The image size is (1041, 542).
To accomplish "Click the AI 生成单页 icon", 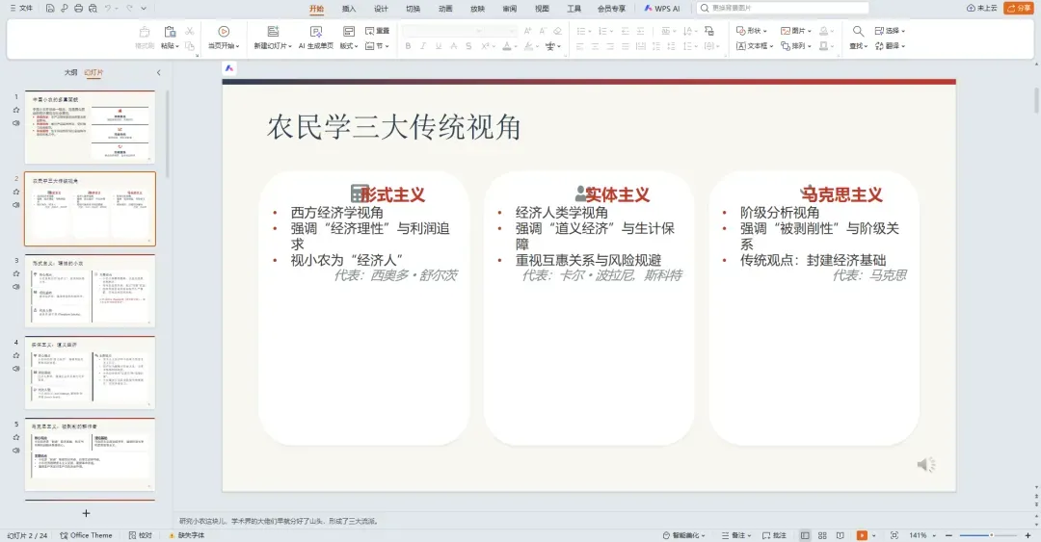I will click(x=316, y=38).
